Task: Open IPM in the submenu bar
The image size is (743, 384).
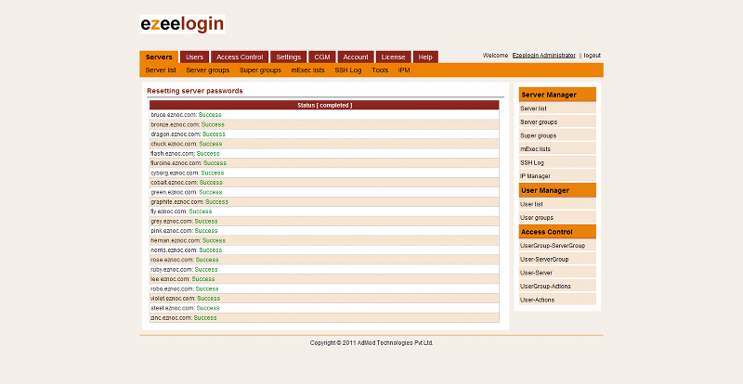Action: tap(404, 70)
